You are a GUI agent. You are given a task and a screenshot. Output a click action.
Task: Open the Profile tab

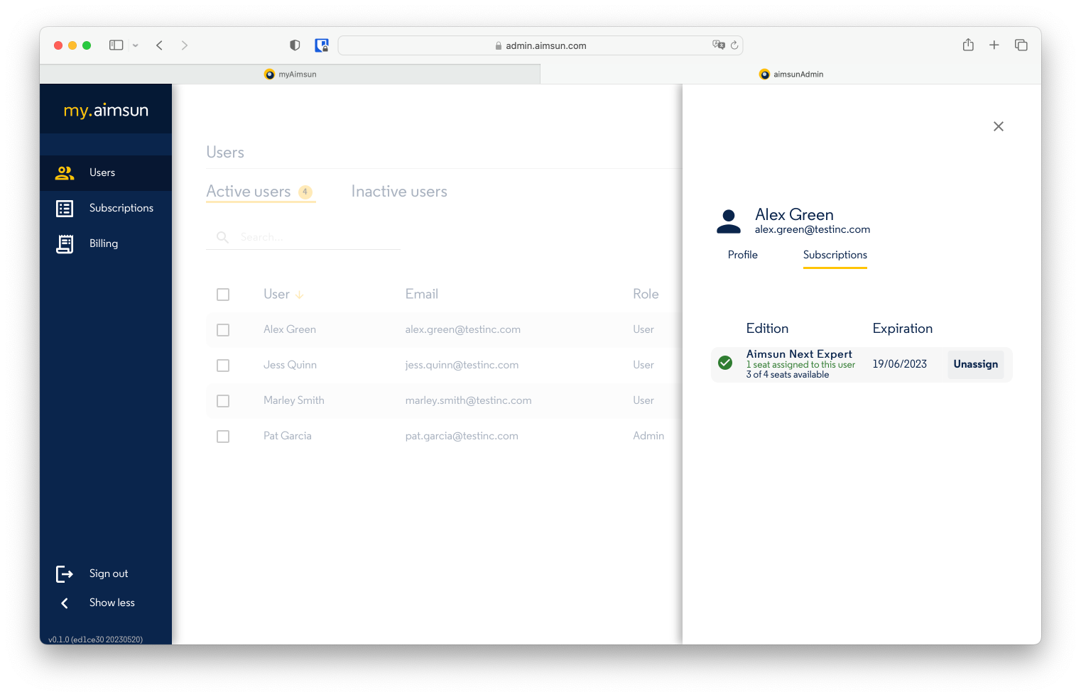(x=743, y=255)
